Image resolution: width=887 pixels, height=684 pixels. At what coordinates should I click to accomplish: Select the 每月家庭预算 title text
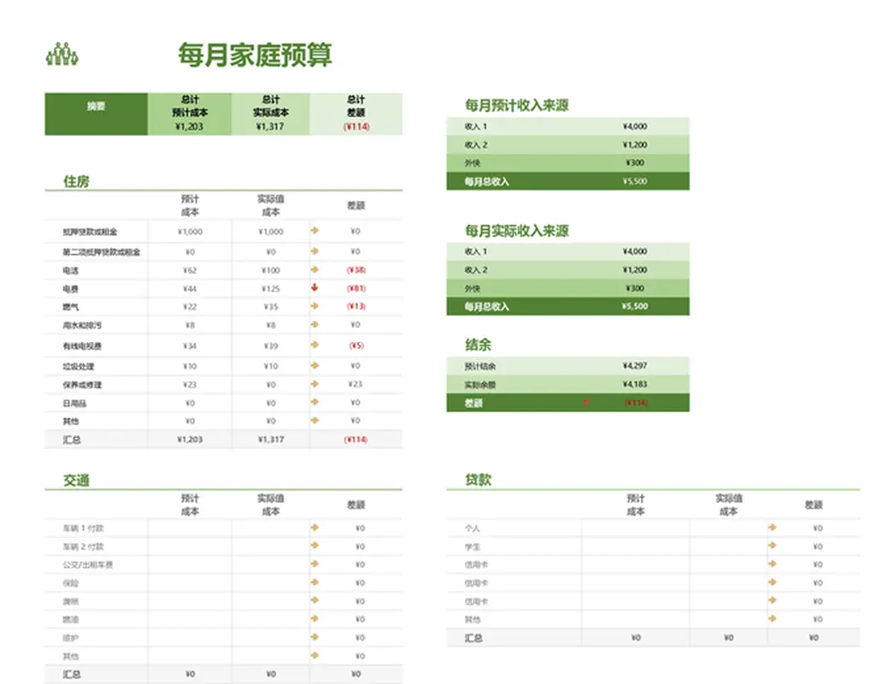(x=256, y=53)
